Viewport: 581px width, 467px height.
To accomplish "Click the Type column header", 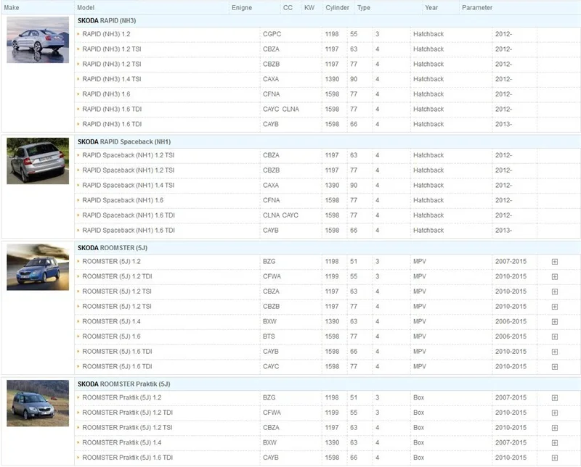I will coord(364,8).
